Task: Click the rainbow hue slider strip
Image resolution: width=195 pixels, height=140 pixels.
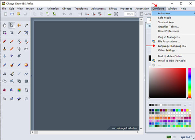Action: (x=190, y=82)
